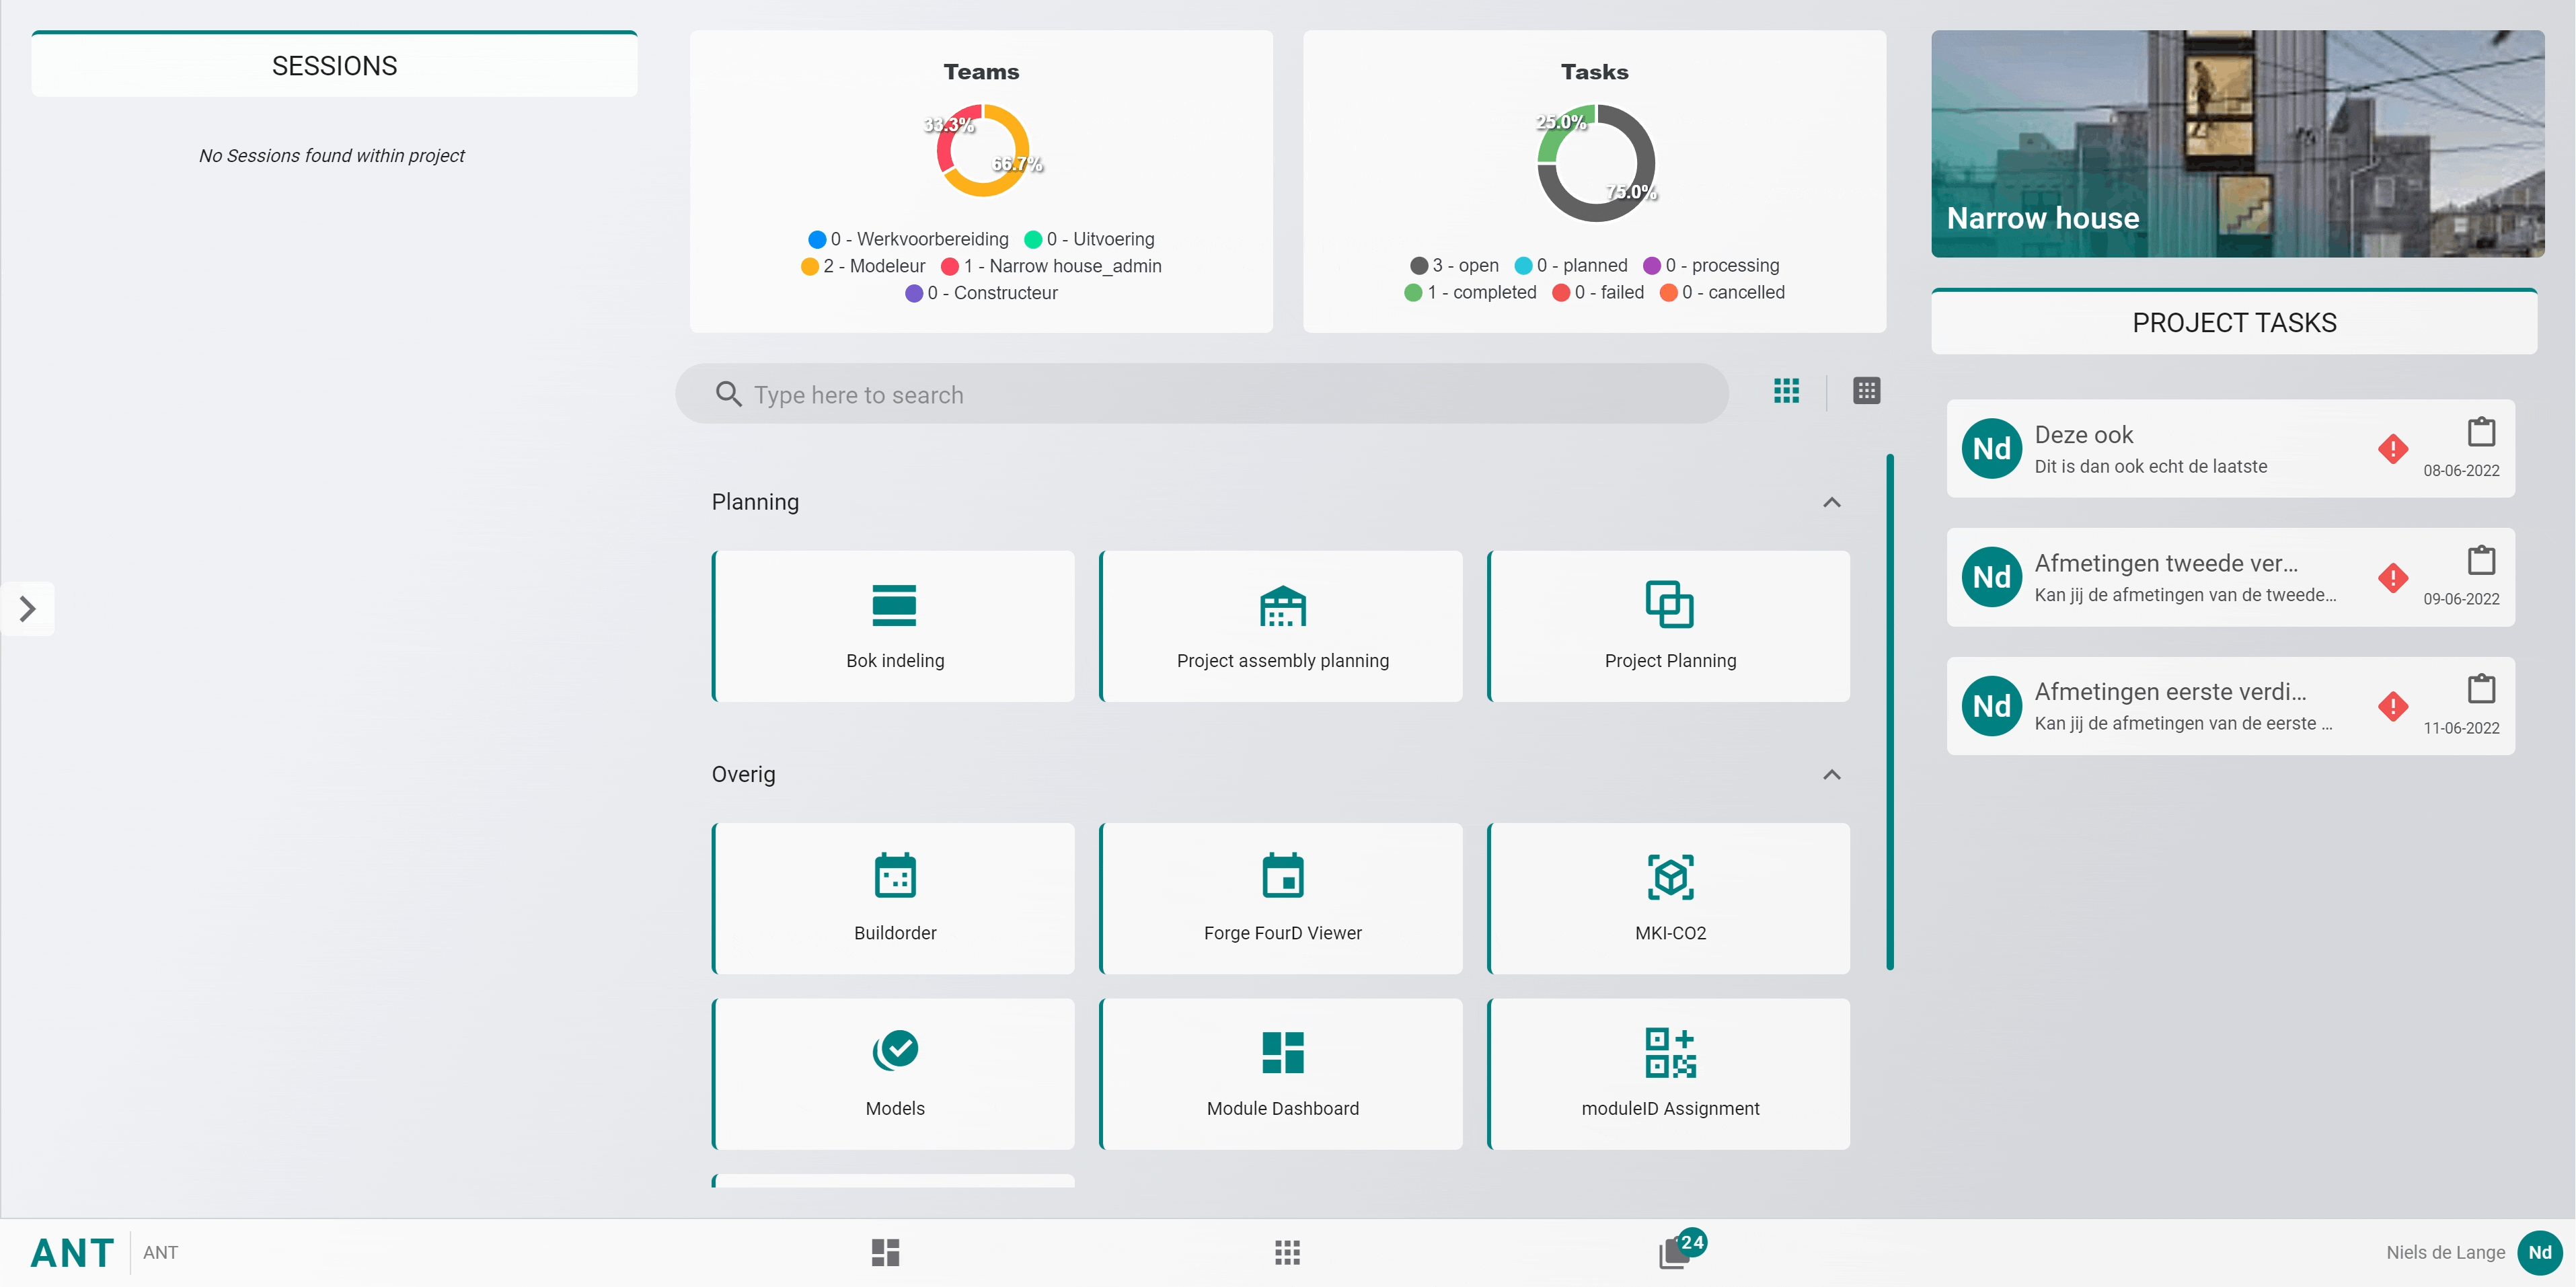This screenshot has height=1287, width=2576.
Task: Expand the left sidebar arrow
Action: [x=28, y=608]
